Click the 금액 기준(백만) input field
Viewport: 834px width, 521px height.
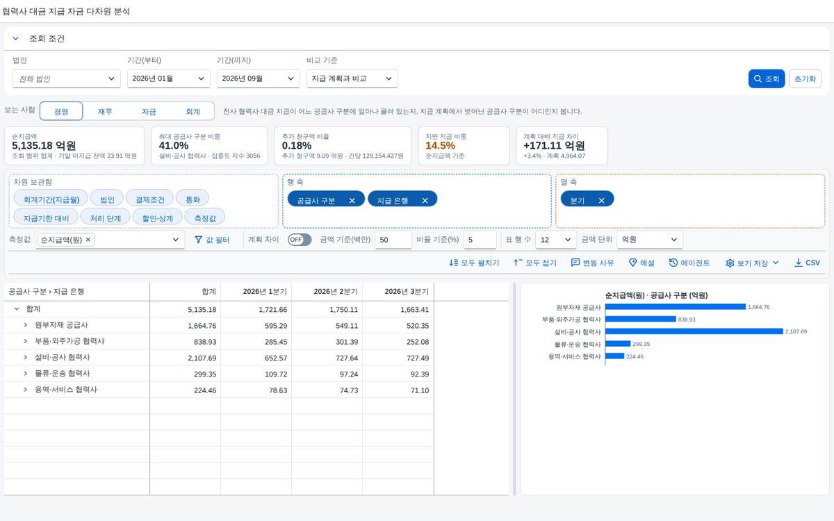click(393, 240)
